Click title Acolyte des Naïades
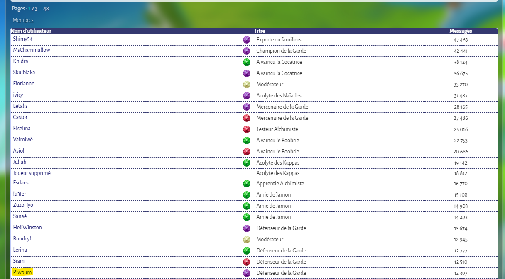Viewport: 505px width, 279px height. [x=279, y=96]
